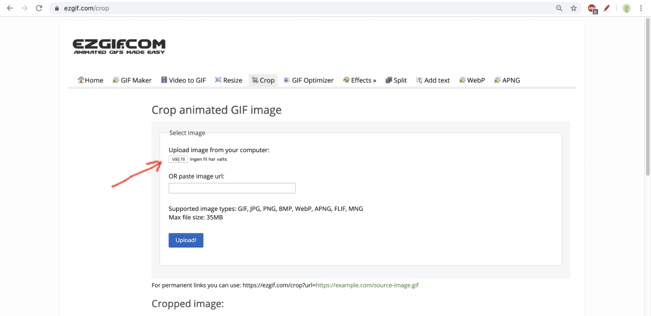Click the blue Upload! button
The width and height of the screenshot is (651, 316).
186,240
